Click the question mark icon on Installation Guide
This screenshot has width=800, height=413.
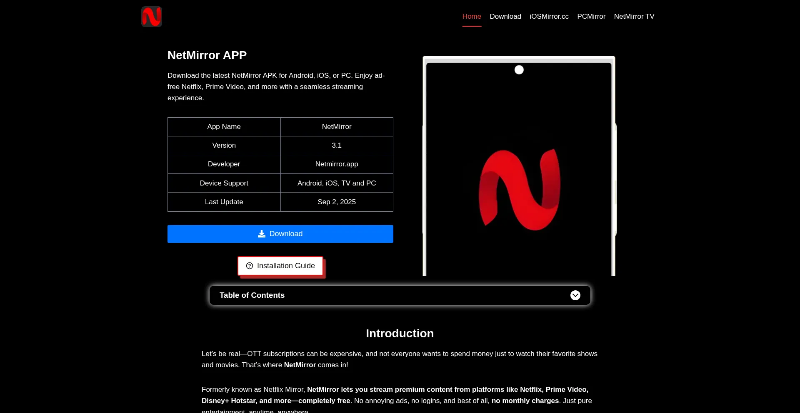[250, 266]
